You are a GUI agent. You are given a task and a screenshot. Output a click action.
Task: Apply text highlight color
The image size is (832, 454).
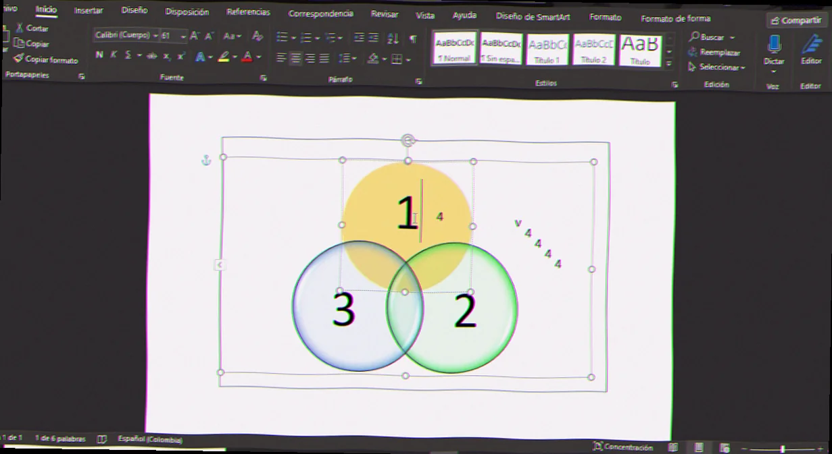click(x=224, y=57)
